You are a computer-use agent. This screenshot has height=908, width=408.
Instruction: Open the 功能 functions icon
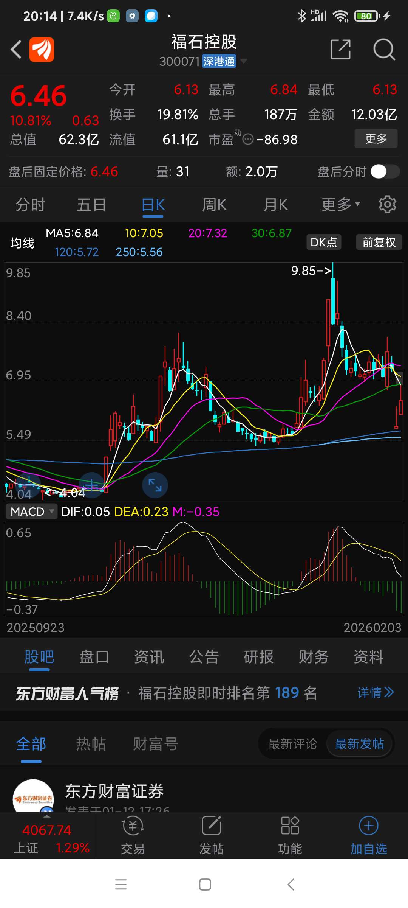coord(290,835)
